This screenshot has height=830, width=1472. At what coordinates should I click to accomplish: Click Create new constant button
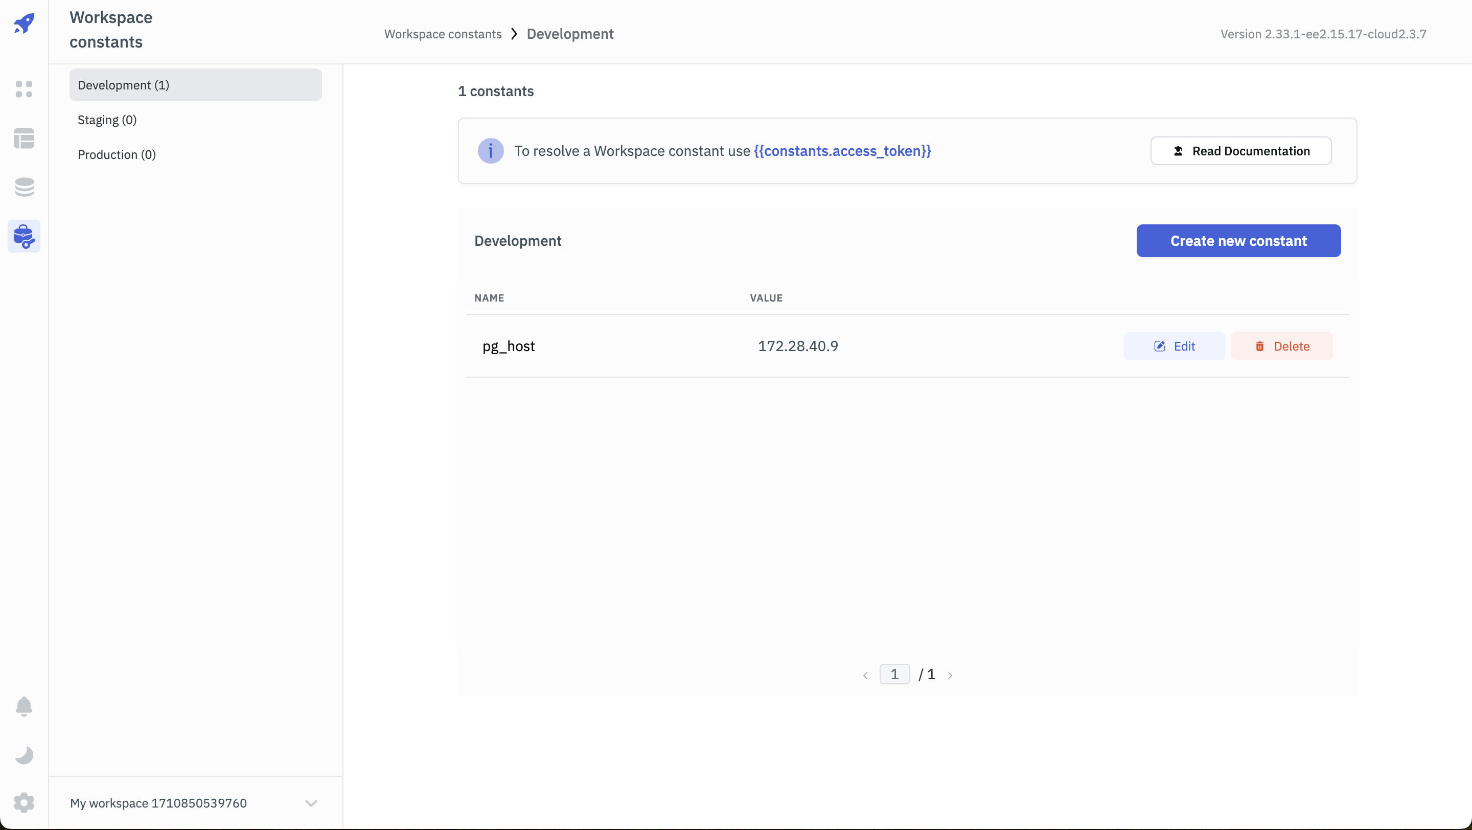tap(1238, 241)
